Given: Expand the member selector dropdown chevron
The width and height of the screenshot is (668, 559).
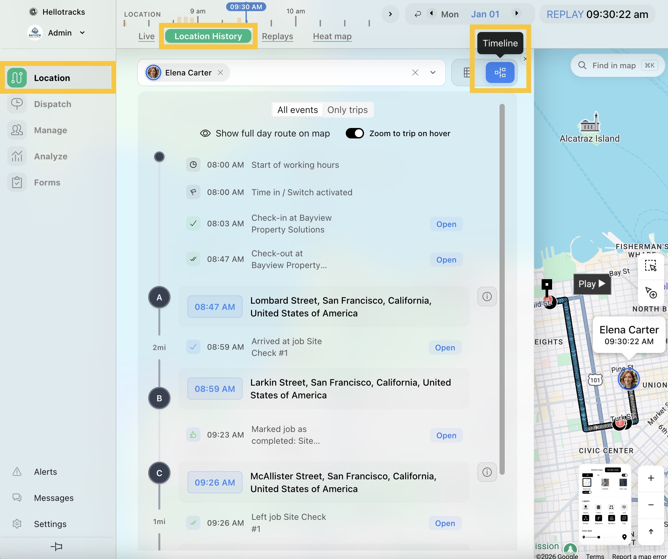Looking at the screenshot, I should (433, 72).
